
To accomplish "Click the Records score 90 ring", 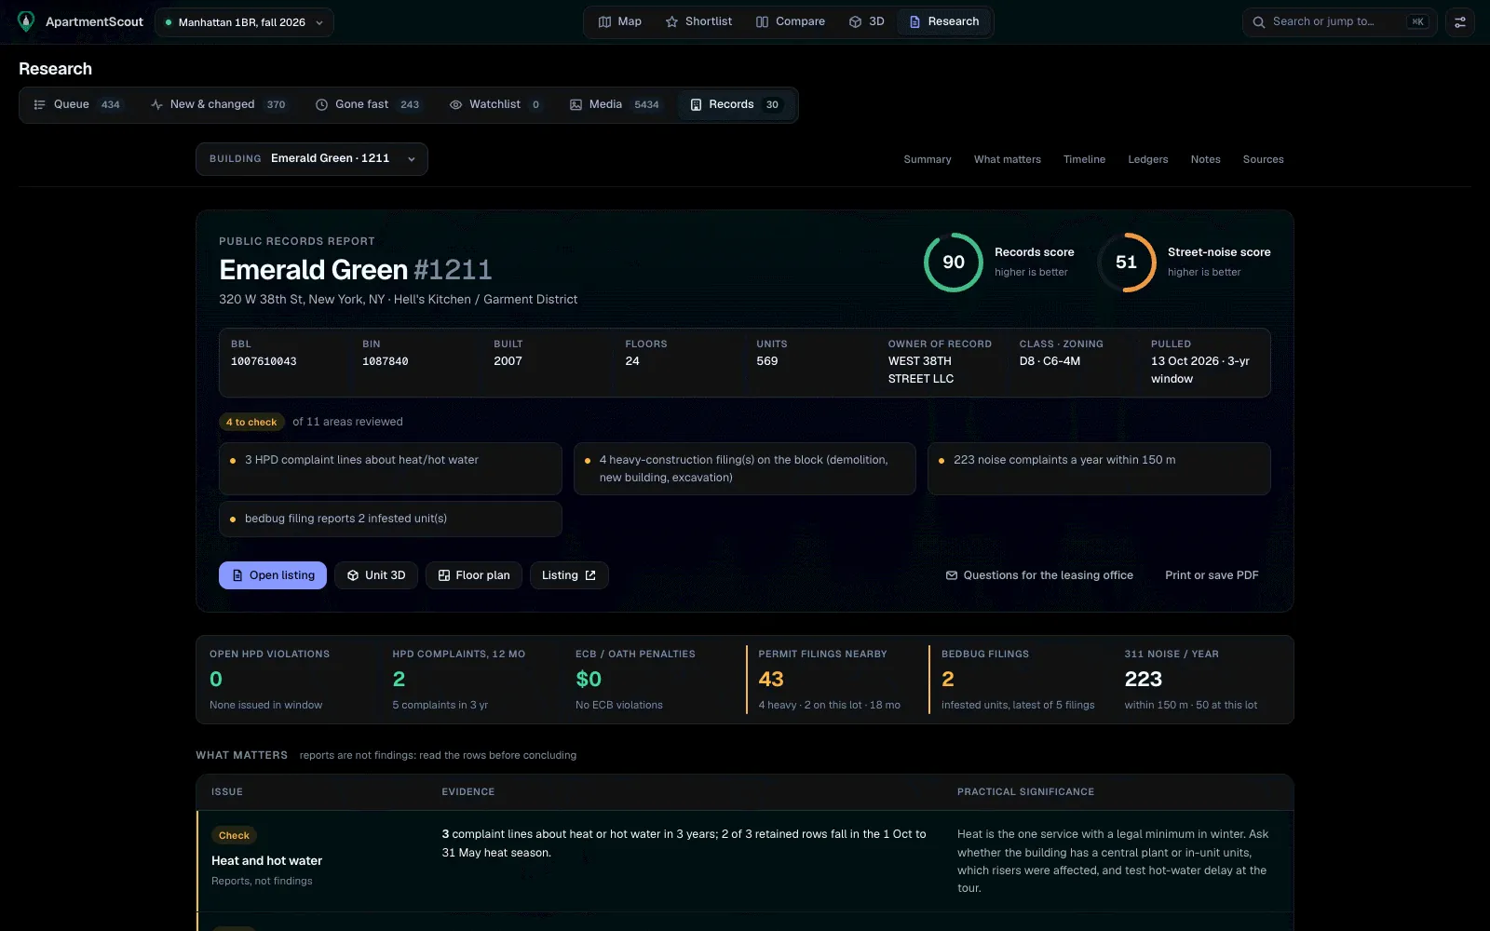I will click(x=953, y=263).
